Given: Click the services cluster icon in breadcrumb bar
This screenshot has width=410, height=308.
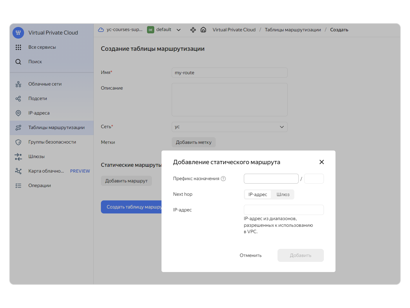Looking at the screenshot, I should coord(193,30).
